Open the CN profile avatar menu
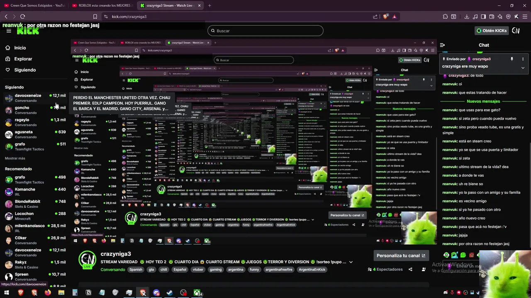 click(516, 31)
